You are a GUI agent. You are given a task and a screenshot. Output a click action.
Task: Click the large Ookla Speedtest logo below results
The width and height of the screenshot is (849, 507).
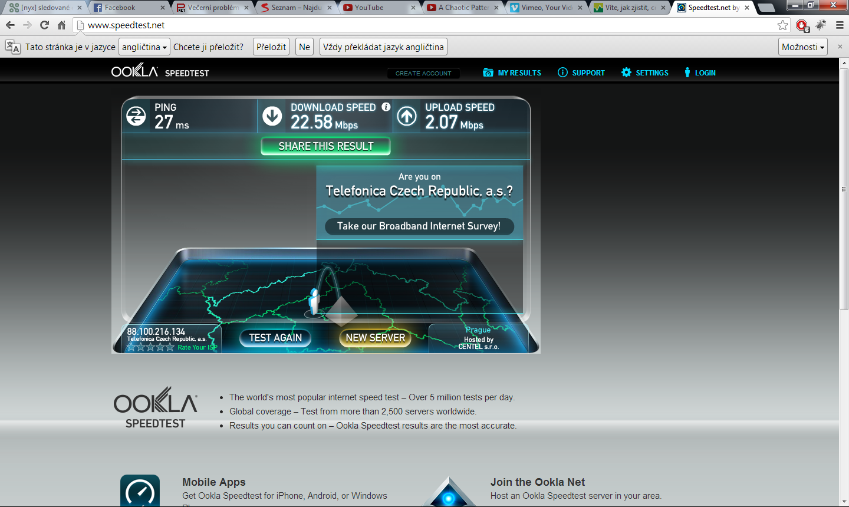click(156, 408)
